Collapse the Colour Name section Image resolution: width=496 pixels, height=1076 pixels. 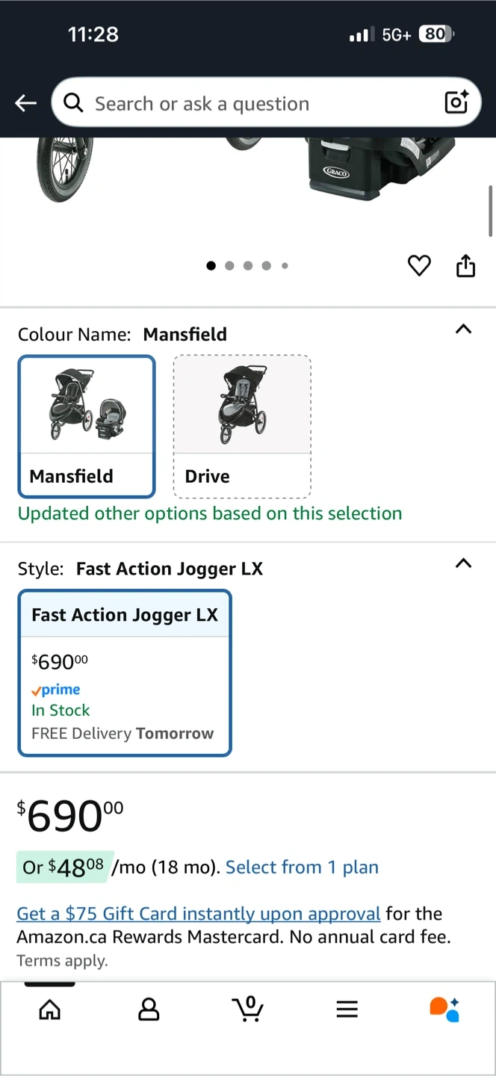(463, 330)
